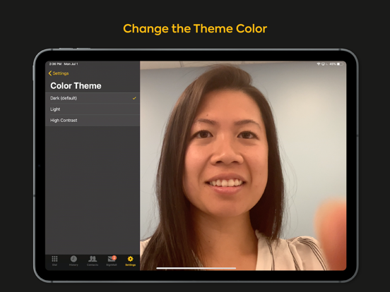Click the 2:36 PM clock text
390x292 pixels.
pyautogui.click(x=55, y=64)
